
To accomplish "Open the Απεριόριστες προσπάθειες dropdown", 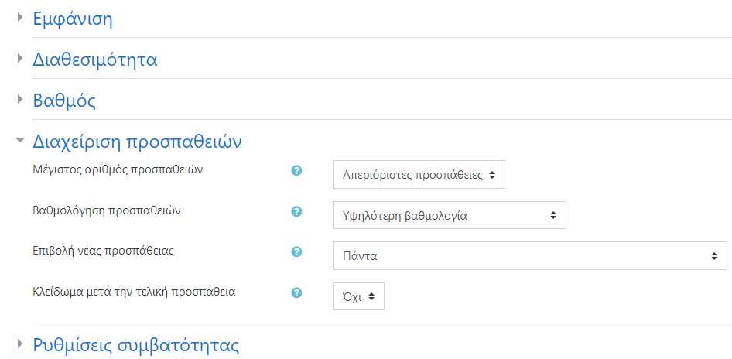I will pos(419,175).
